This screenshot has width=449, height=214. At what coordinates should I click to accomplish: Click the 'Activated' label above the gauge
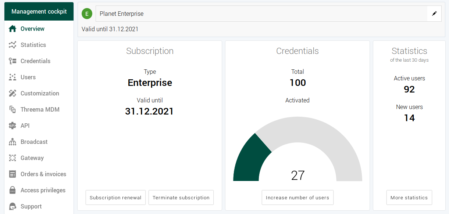pyautogui.click(x=297, y=100)
